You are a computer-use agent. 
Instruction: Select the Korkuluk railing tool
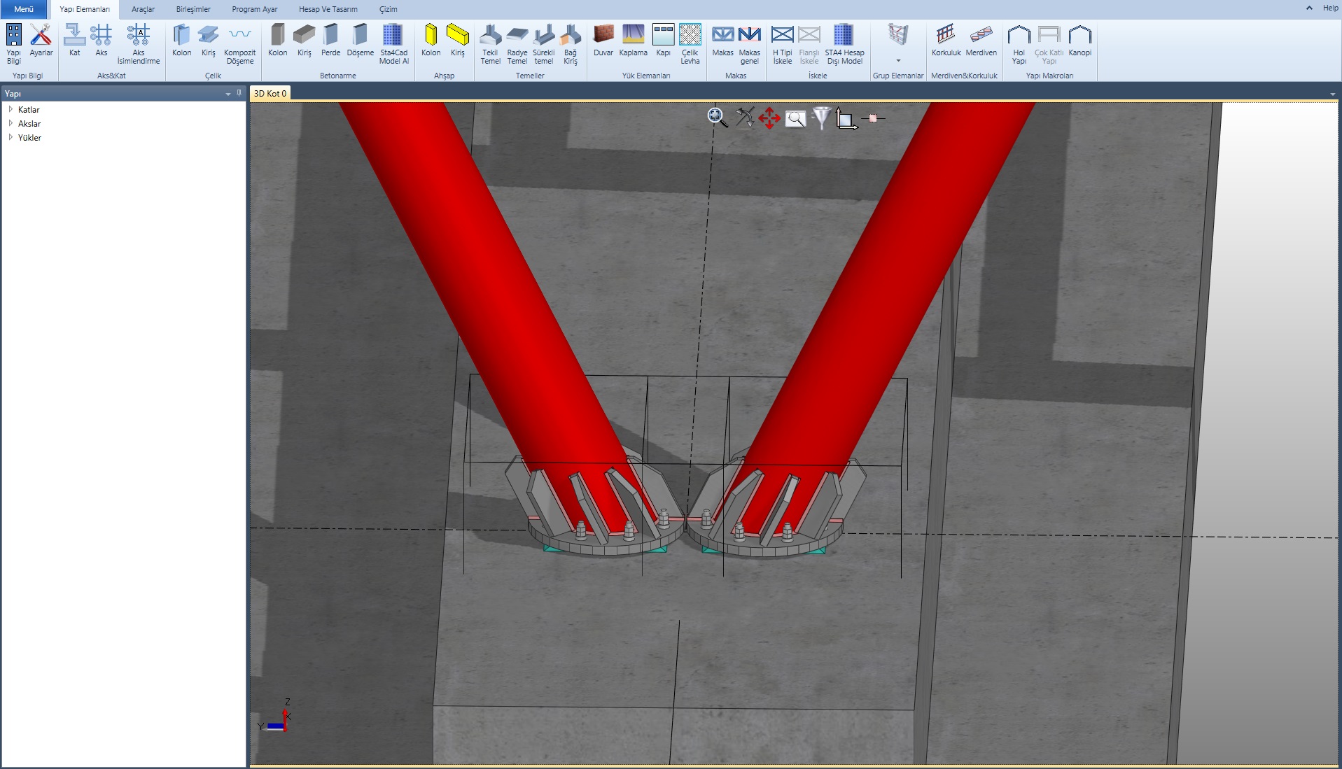tap(946, 41)
